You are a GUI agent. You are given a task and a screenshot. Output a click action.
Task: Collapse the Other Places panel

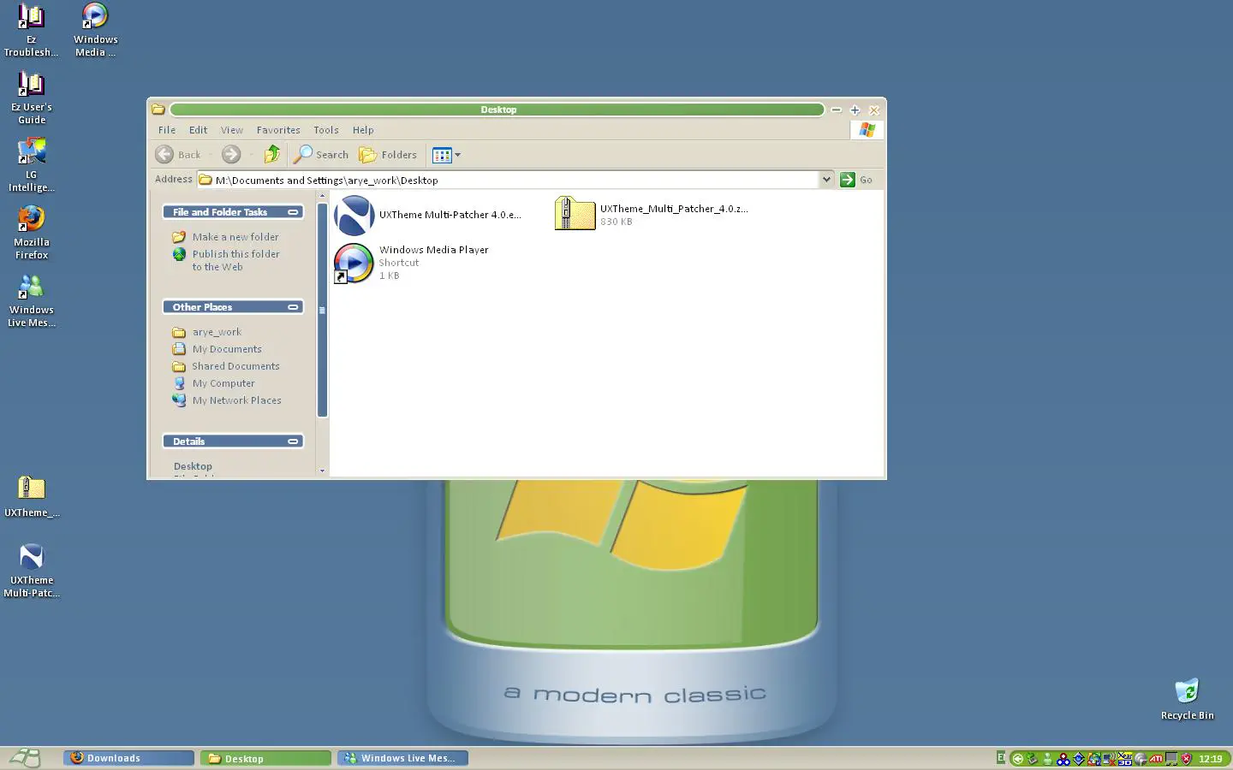coord(293,307)
